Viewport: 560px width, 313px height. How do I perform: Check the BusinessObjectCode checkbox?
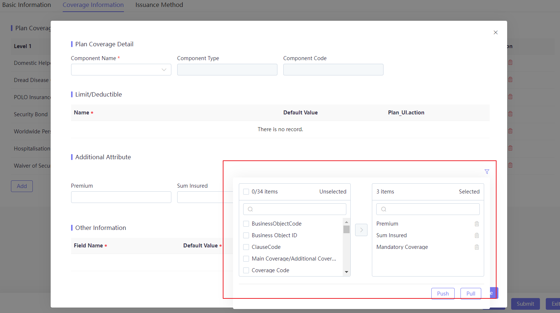coord(246,223)
